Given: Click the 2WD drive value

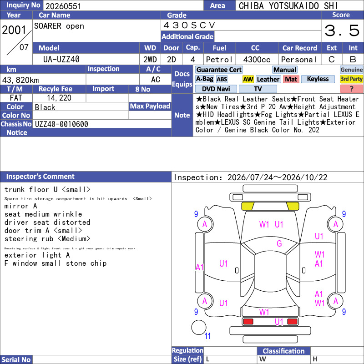Looking at the screenshot, I should pos(150,60).
